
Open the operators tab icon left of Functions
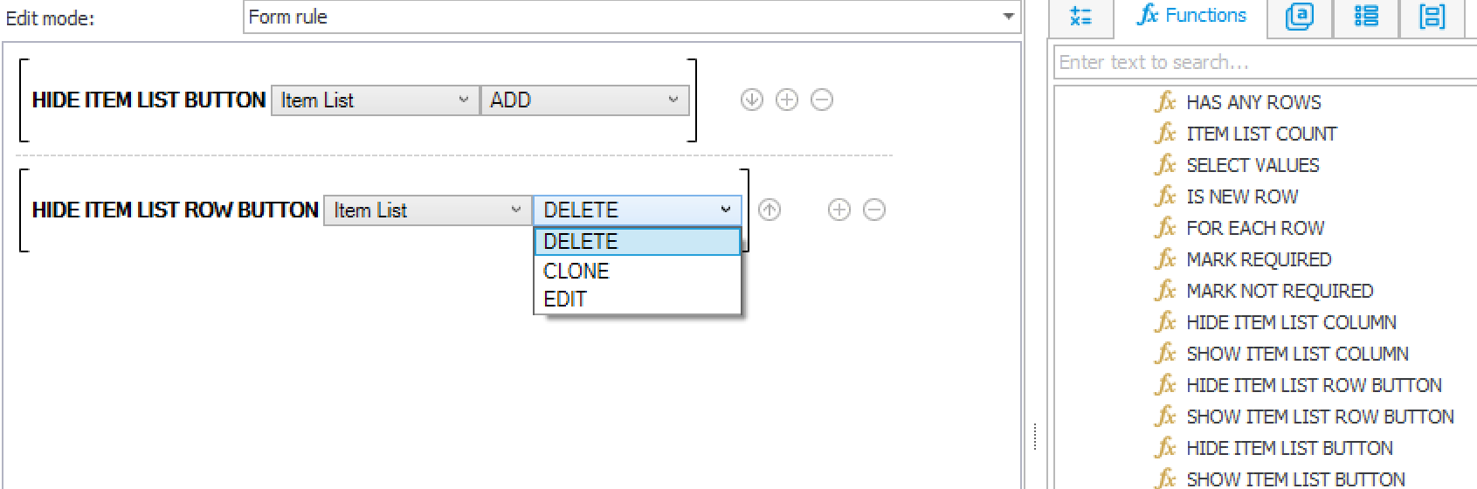tap(1080, 17)
